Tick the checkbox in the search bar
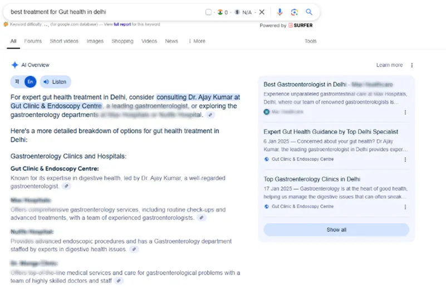 click(208, 12)
